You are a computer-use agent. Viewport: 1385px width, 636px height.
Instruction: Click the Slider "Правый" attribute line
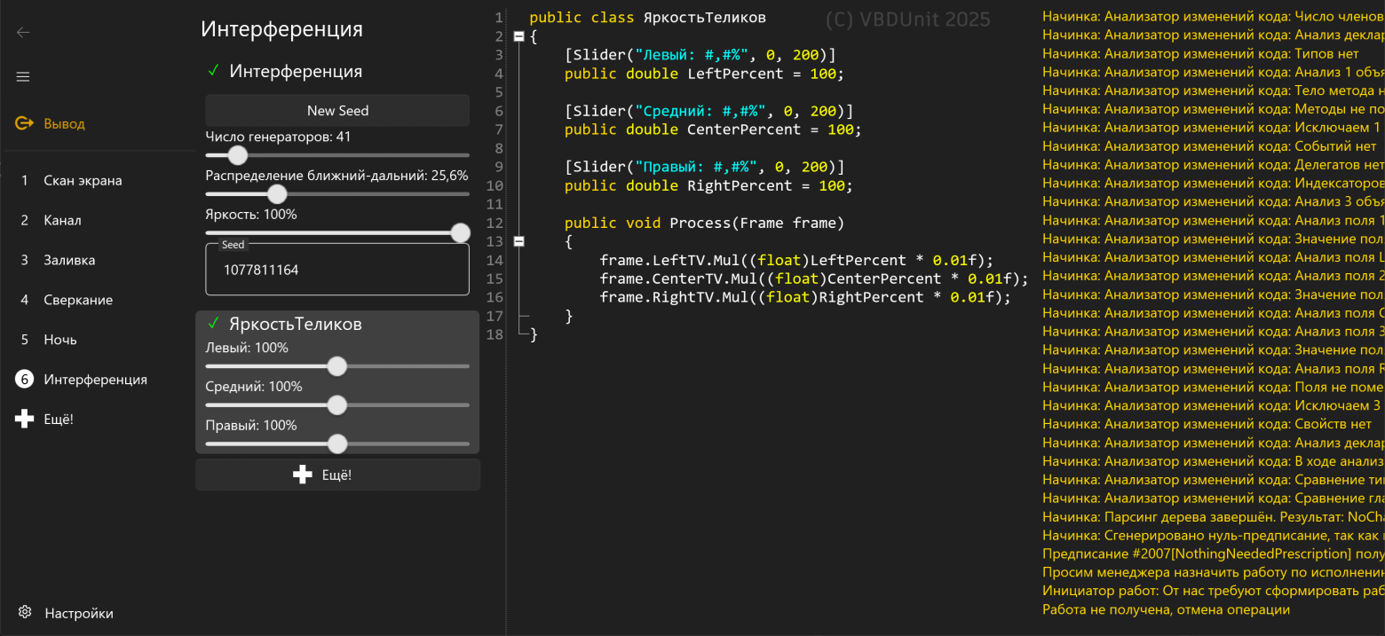pyautogui.click(x=704, y=167)
